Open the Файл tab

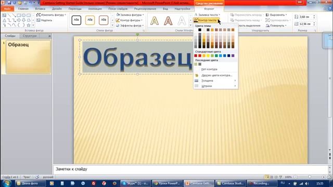point(7,9)
